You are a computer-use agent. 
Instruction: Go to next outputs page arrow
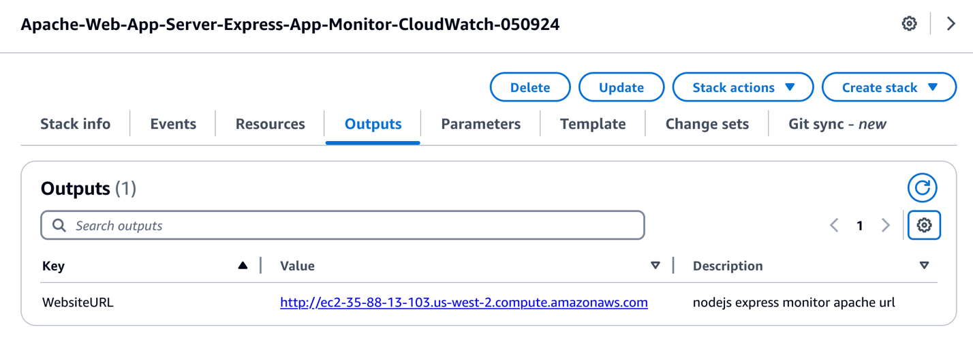click(x=885, y=226)
